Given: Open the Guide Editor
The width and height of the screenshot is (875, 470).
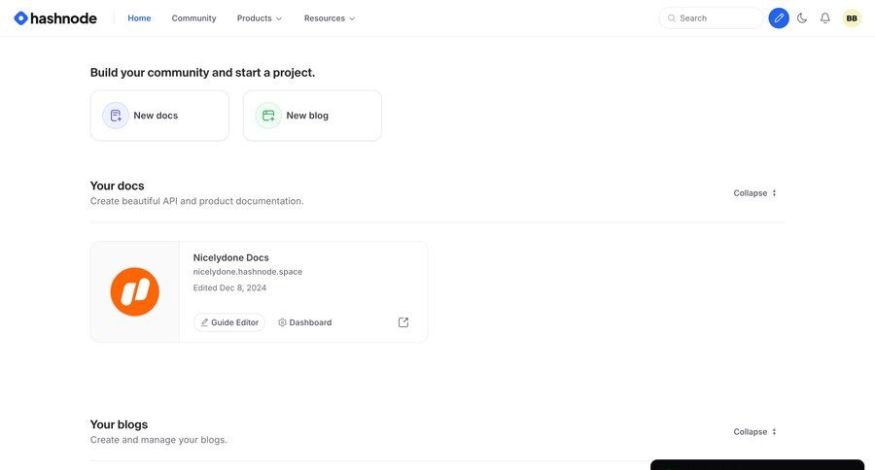Looking at the screenshot, I should click(229, 322).
